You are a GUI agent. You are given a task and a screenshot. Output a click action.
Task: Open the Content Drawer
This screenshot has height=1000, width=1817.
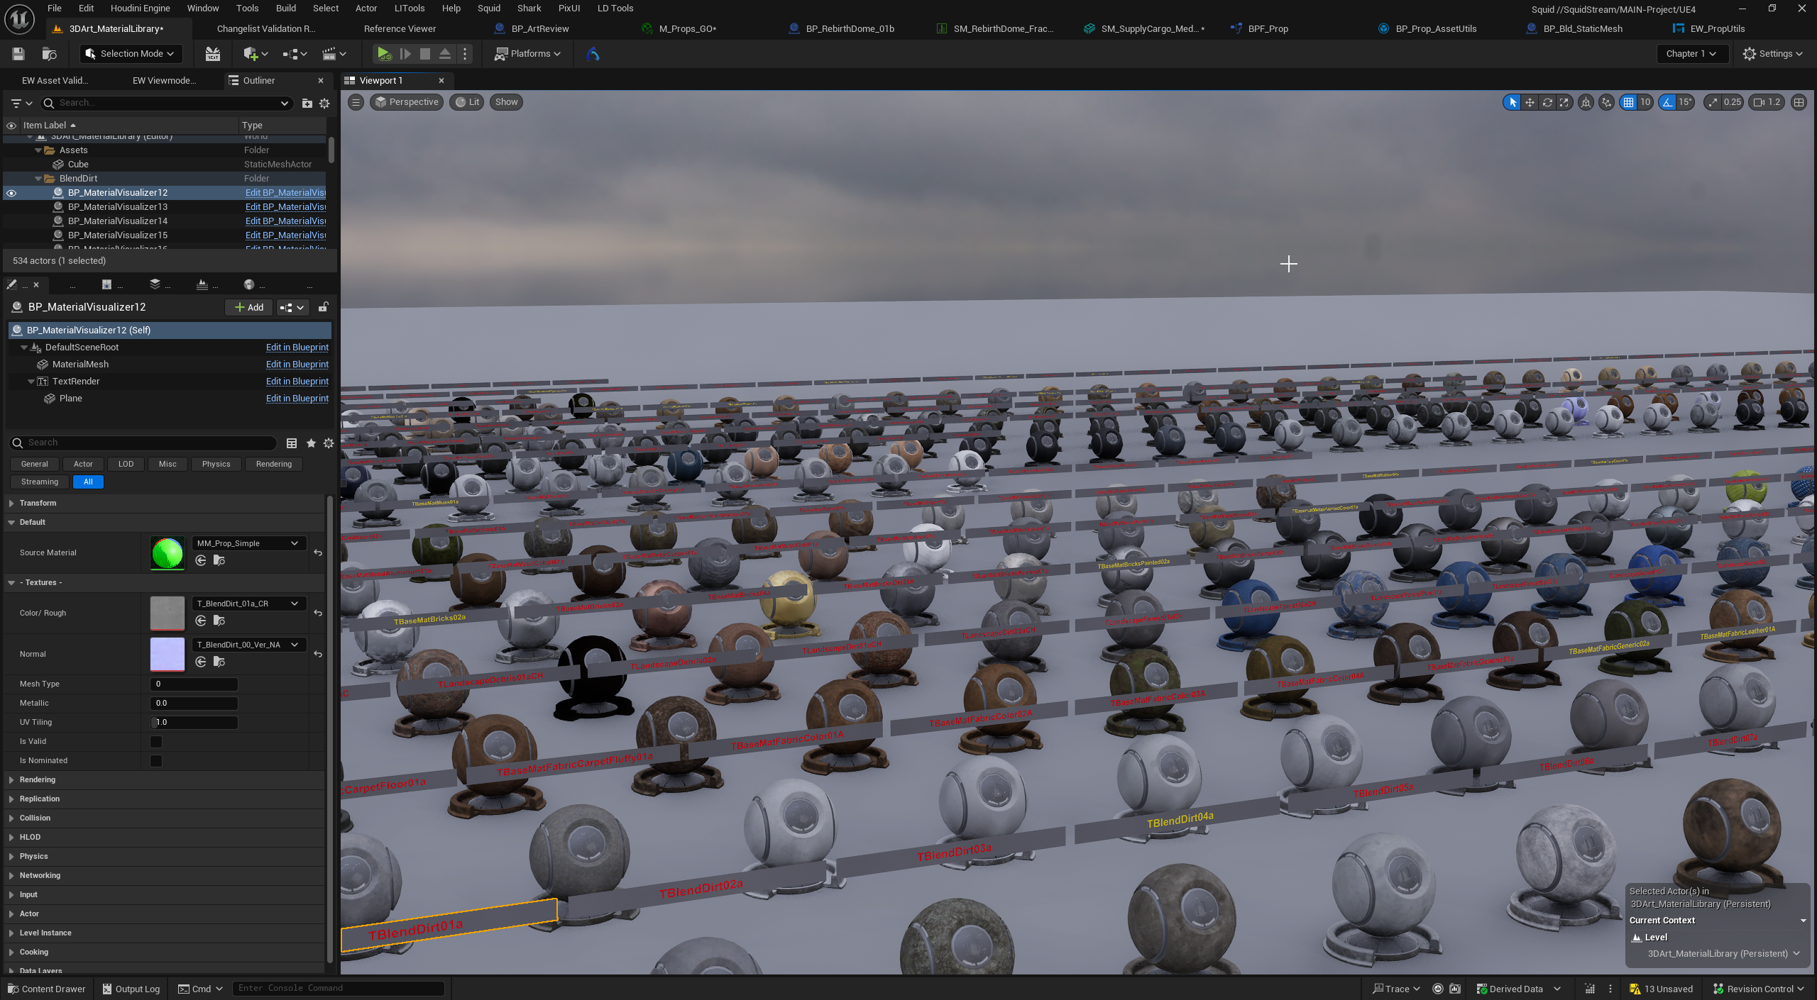click(47, 989)
